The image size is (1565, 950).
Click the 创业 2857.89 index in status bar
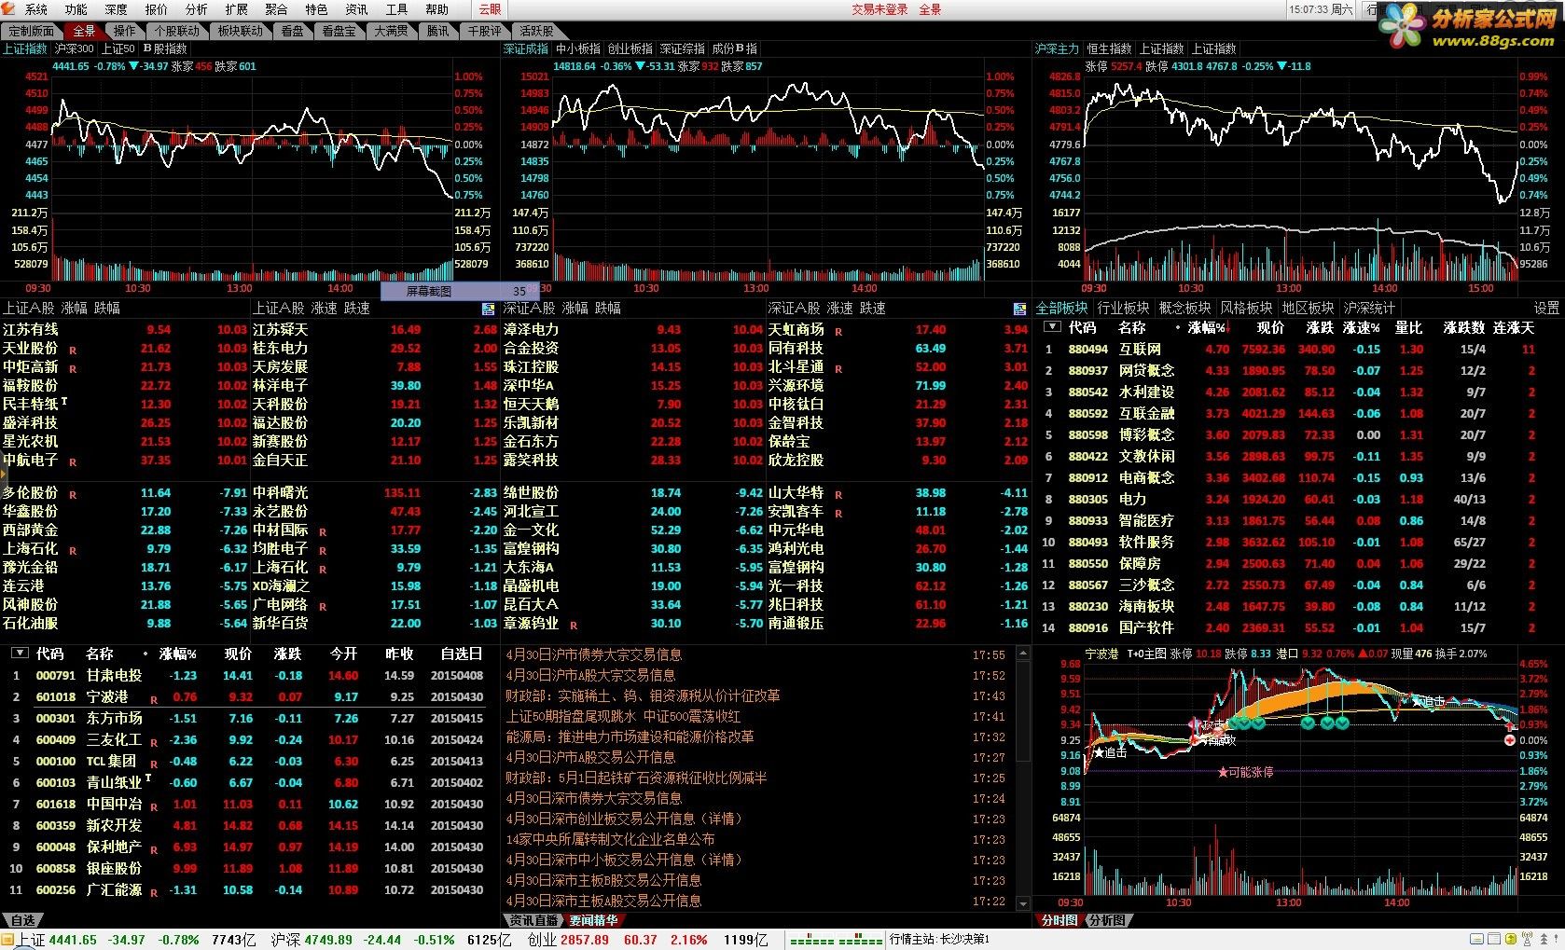[x=567, y=940]
